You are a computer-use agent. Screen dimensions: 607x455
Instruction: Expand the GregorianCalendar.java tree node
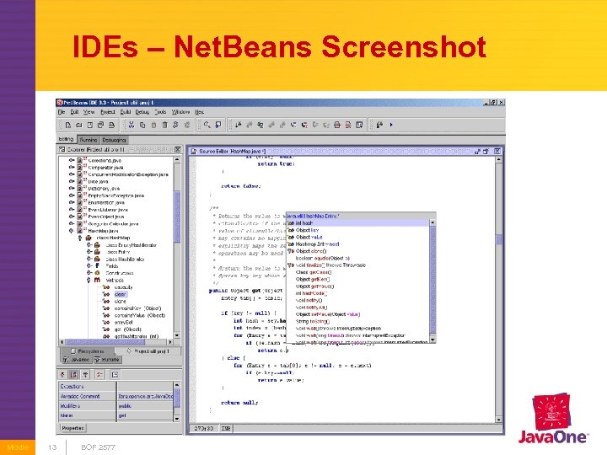pyautogui.click(x=72, y=223)
